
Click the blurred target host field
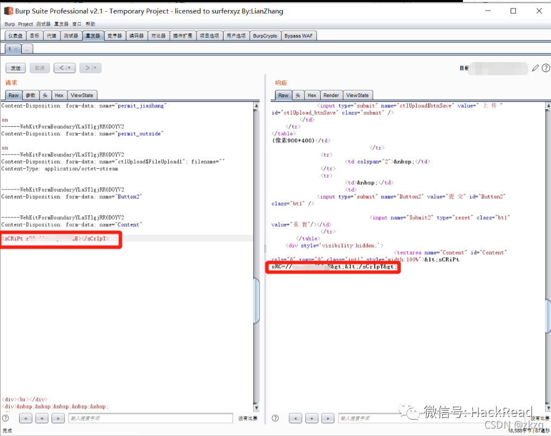click(x=498, y=68)
